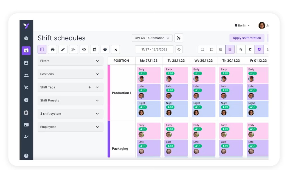Click the POSITION column header
This screenshot has width=288, height=182.
coord(121,61)
